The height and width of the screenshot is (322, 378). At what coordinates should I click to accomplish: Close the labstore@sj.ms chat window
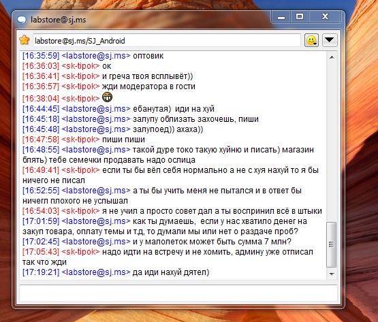325,16
